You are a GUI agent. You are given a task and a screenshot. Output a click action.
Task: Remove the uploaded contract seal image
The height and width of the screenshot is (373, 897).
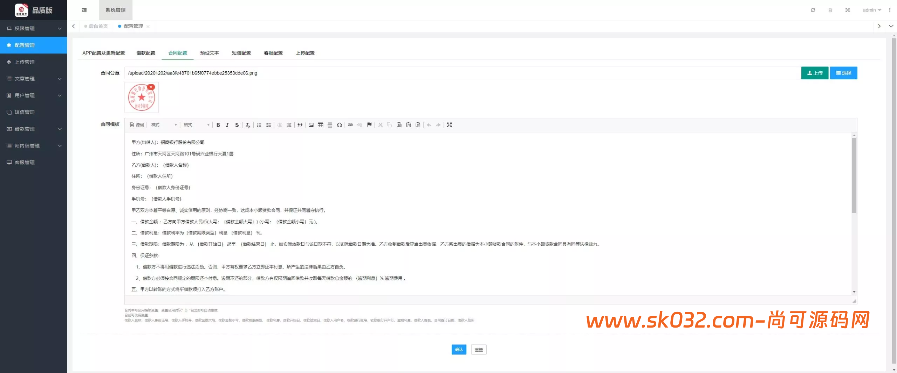tap(151, 87)
